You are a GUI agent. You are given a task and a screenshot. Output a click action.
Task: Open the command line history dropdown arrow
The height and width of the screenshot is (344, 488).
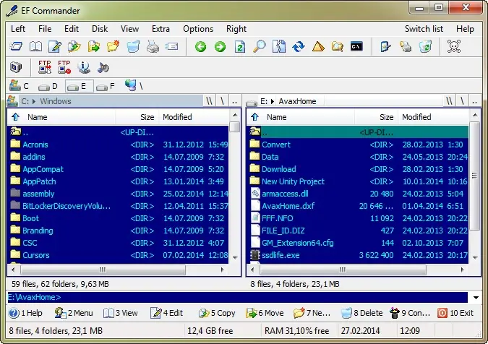476,298
